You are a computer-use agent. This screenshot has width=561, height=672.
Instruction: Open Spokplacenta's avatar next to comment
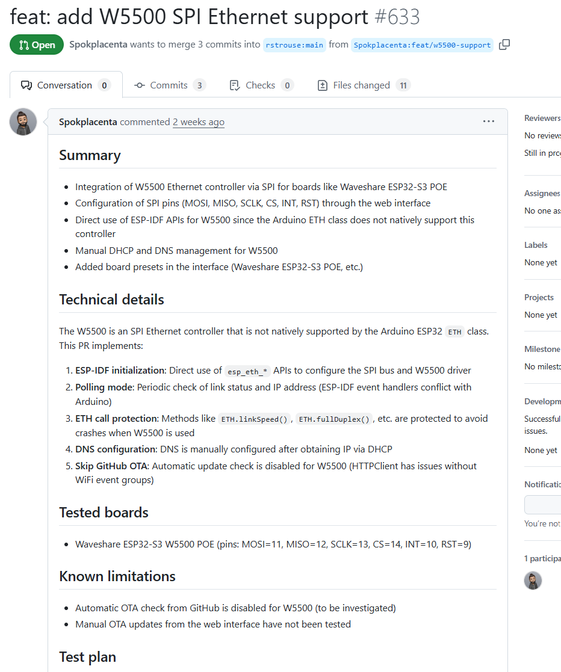click(x=23, y=122)
